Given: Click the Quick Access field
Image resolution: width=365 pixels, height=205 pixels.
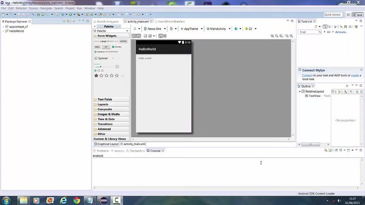Looking at the screenshot, I should coord(333,15).
